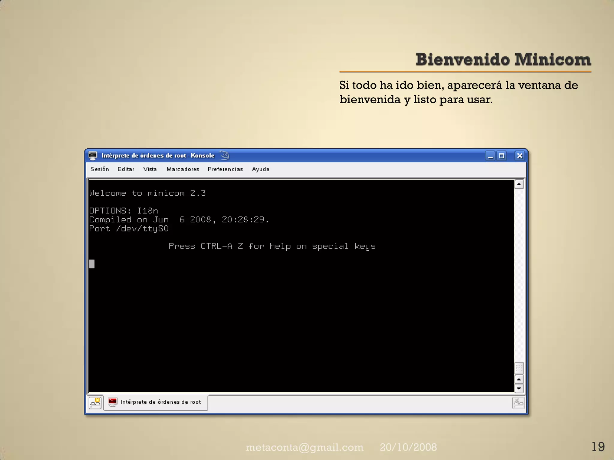Select the Intérprete de órdenes de root tab
Screen dimensions: 614x460
coord(160,402)
